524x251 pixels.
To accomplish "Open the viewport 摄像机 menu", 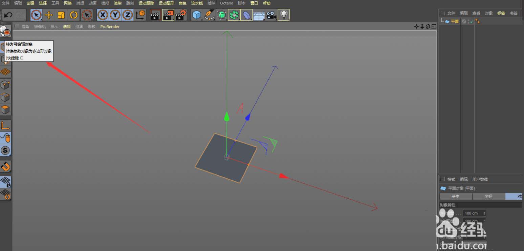I will (40, 26).
